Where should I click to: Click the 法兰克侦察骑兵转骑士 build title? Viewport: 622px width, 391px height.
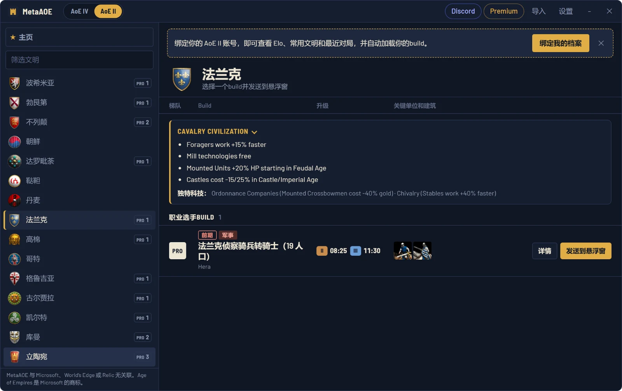(251, 251)
